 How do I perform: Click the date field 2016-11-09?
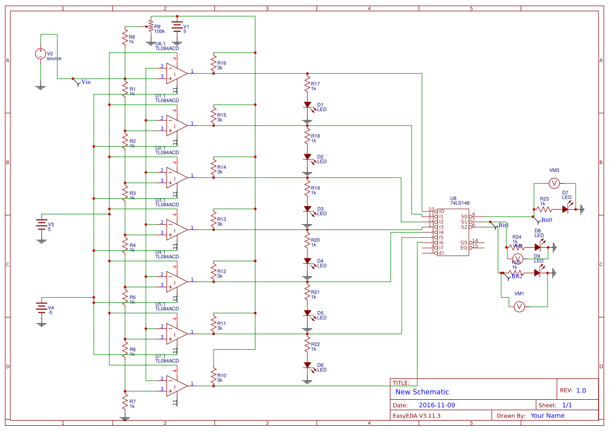point(436,404)
